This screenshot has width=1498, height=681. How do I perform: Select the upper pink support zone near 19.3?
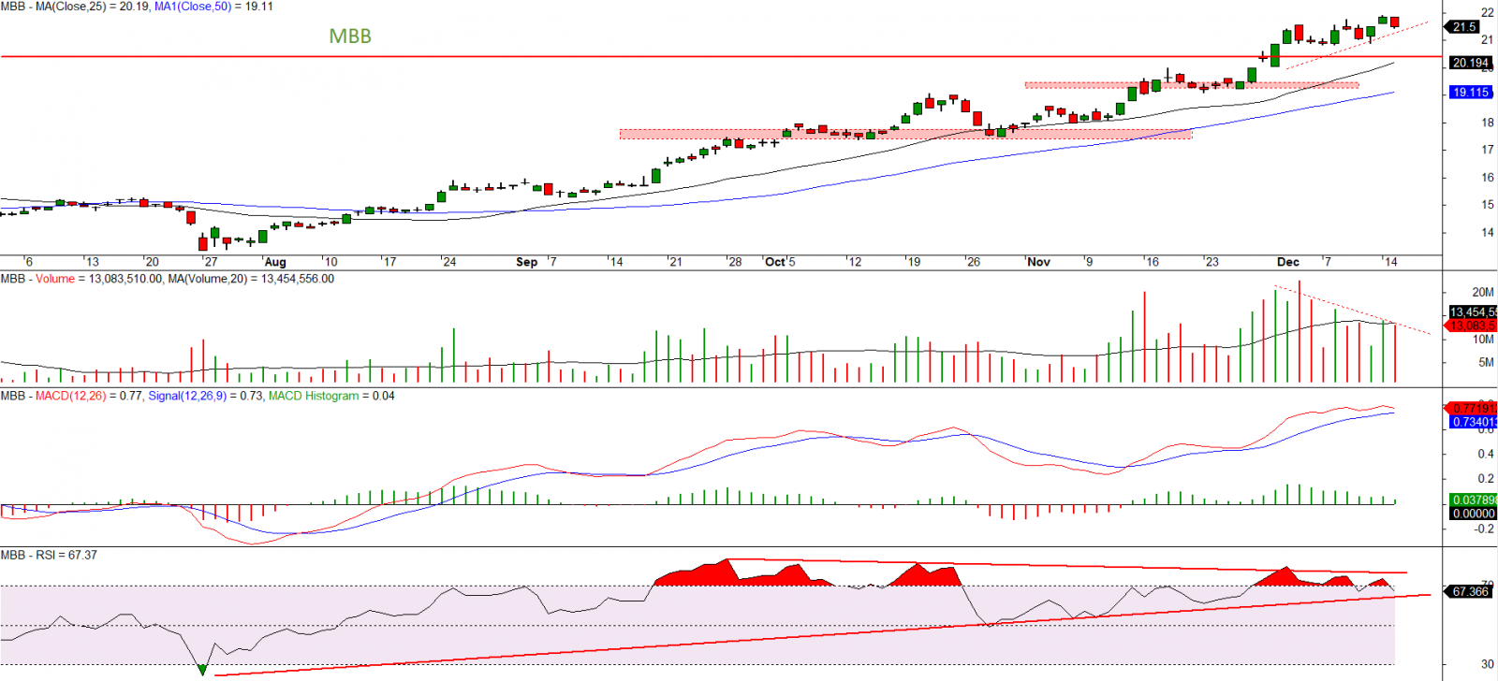tap(1191, 85)
